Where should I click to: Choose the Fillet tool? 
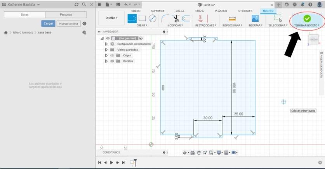165,19
